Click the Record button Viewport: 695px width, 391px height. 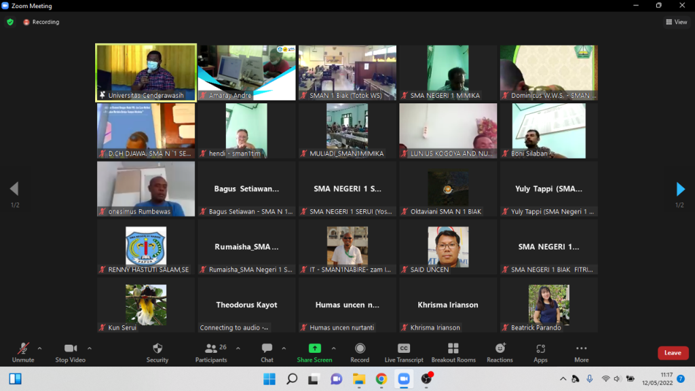click(x=360, y=352)
